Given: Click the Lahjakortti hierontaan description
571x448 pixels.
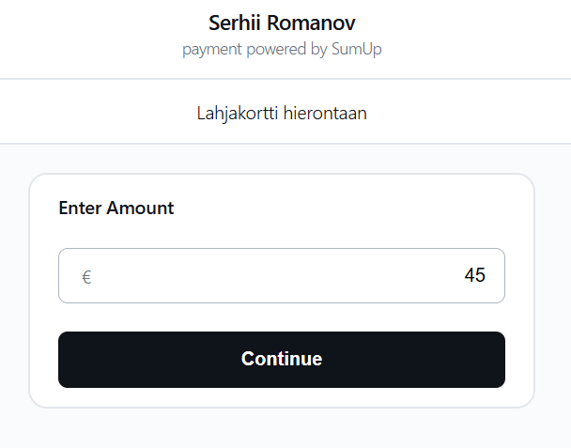Looking at the screenshot, I should coord(282,114).
